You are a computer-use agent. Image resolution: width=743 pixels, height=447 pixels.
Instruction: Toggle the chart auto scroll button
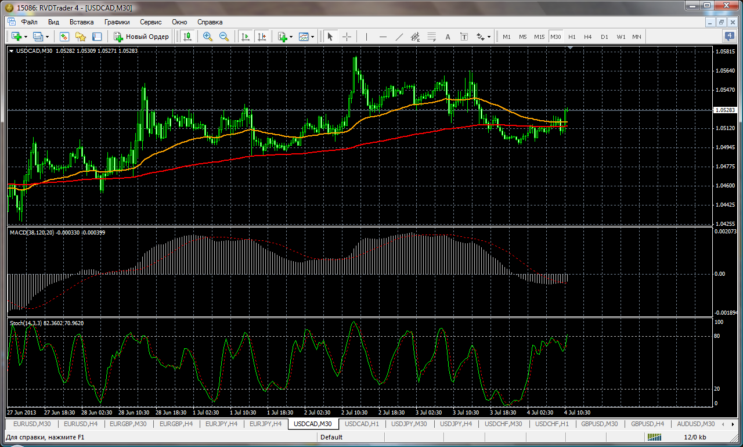(x=245, y=37)
